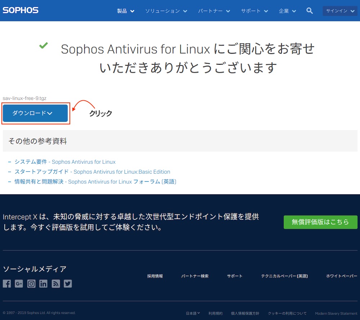Open the 個人情報保護方針 link

tap(245, 314)
